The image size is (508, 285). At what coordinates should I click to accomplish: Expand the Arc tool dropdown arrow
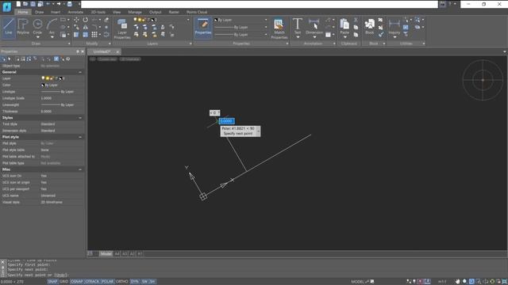click(x=52, y=37)
